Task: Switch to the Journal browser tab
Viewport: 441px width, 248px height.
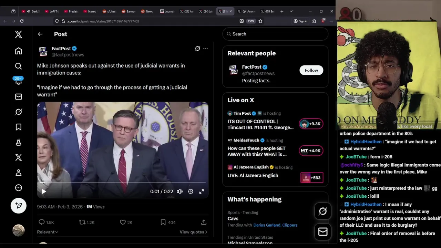Action: coord(166,11)
